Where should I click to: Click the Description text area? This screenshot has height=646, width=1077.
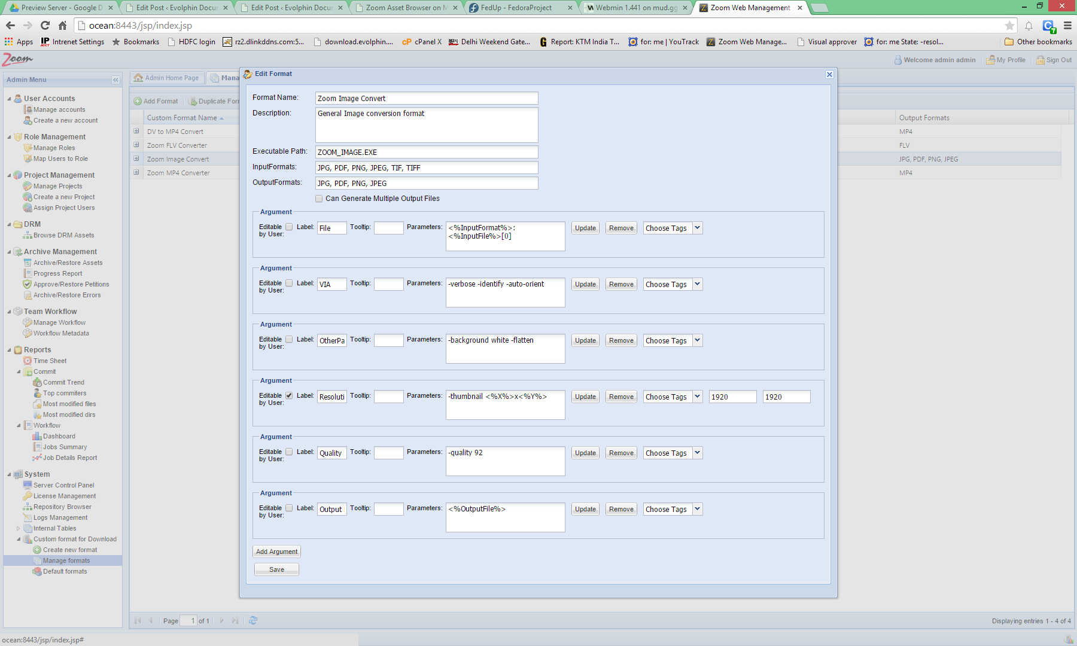point(427,125)
